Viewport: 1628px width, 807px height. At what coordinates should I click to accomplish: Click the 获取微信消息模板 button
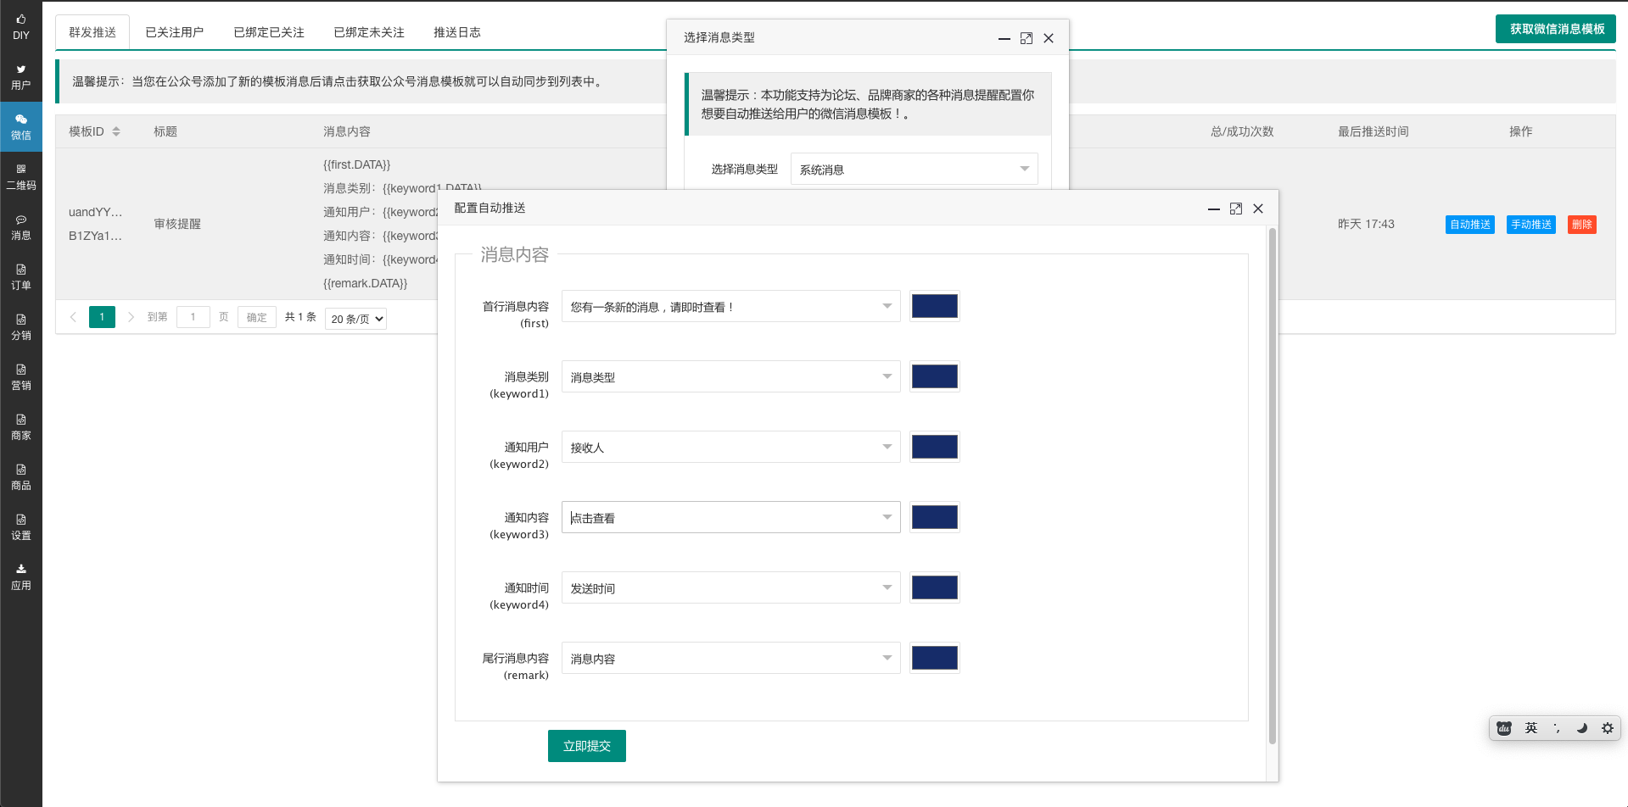[1556, 29]
